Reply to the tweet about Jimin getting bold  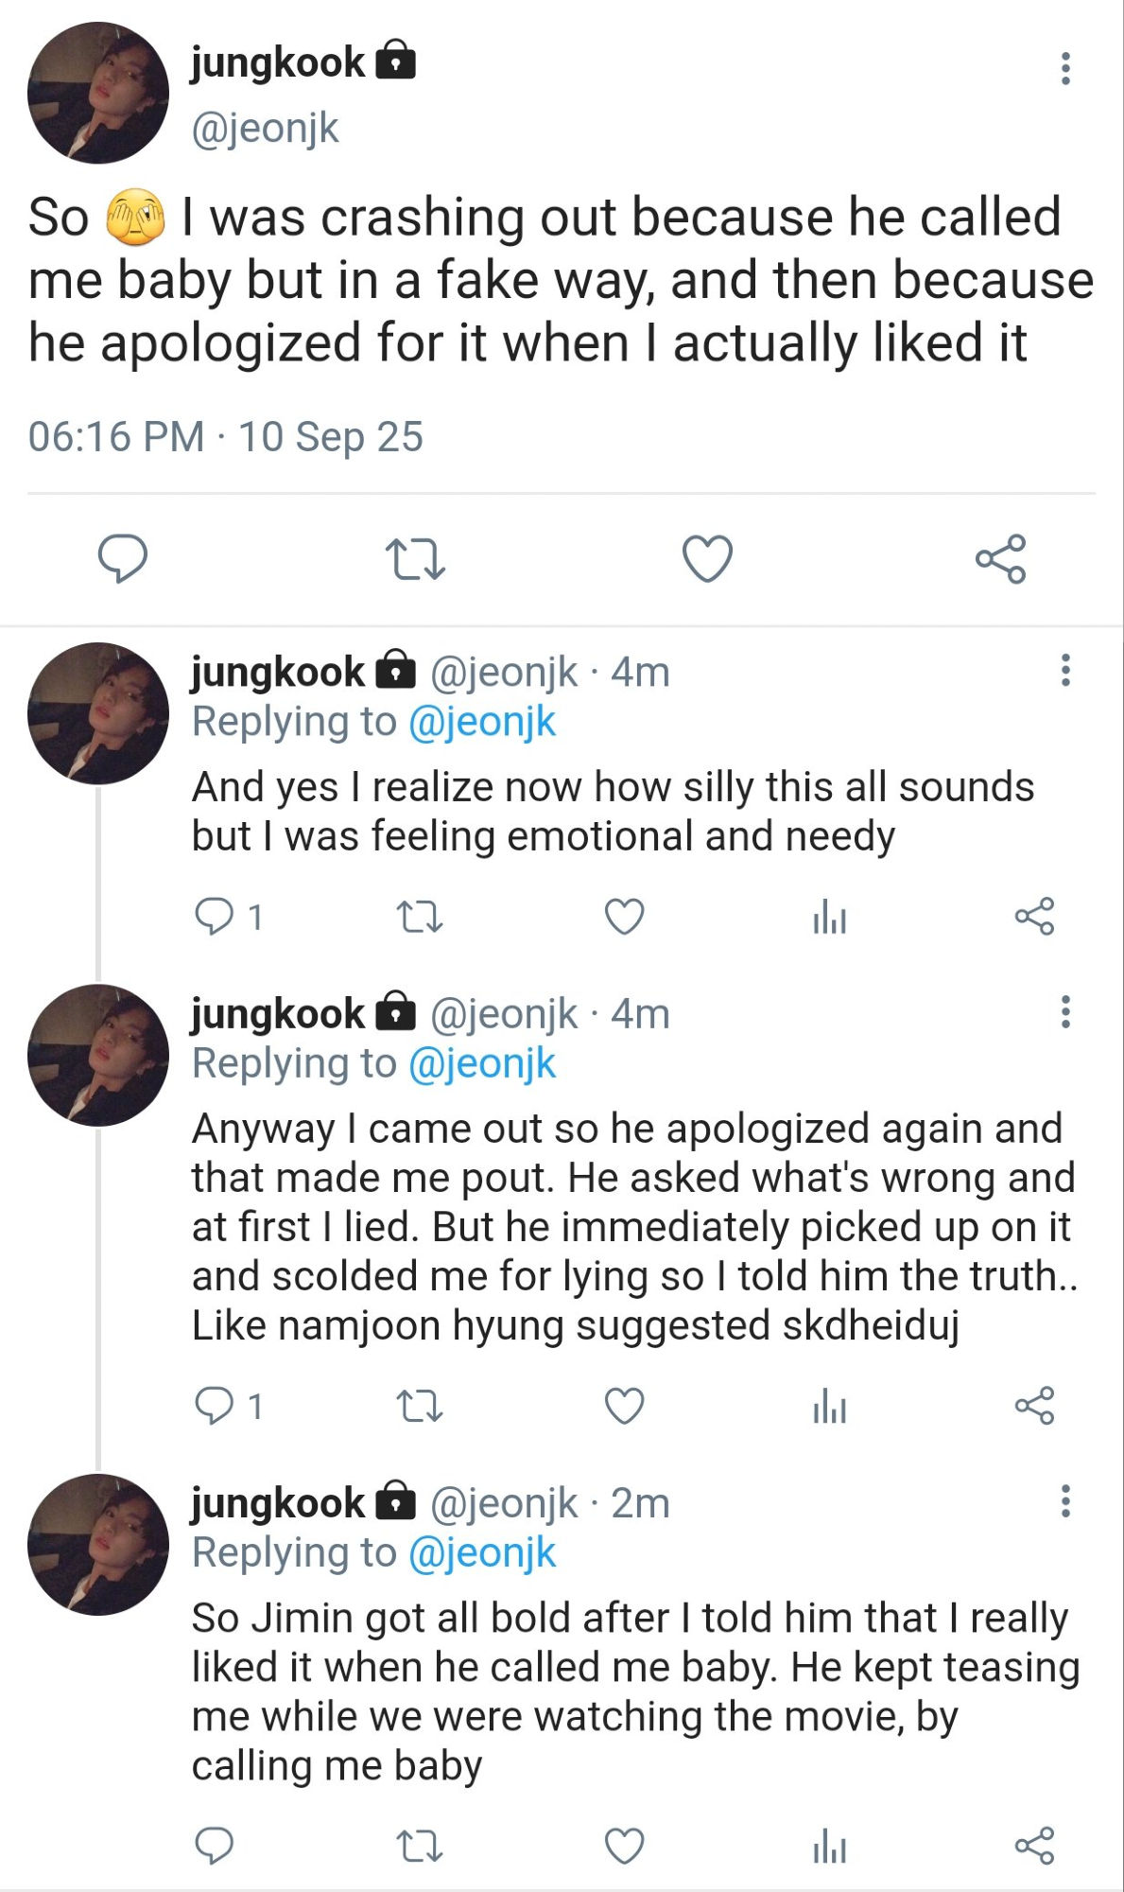coord(215,1846)
